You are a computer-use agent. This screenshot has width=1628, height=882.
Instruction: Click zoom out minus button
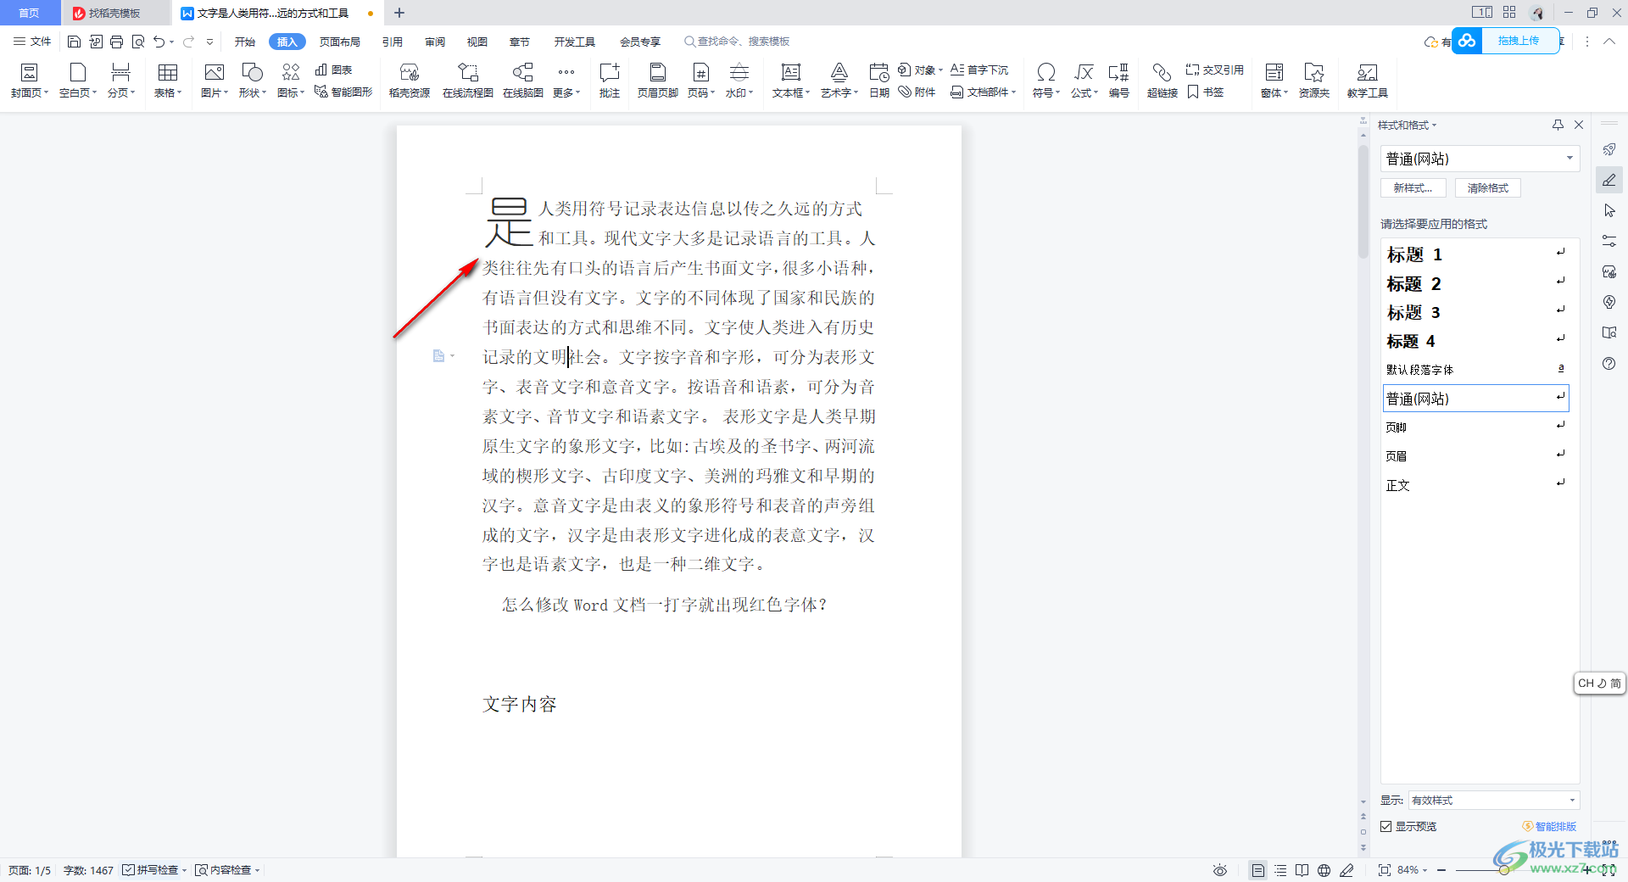tap(1441, 870)
